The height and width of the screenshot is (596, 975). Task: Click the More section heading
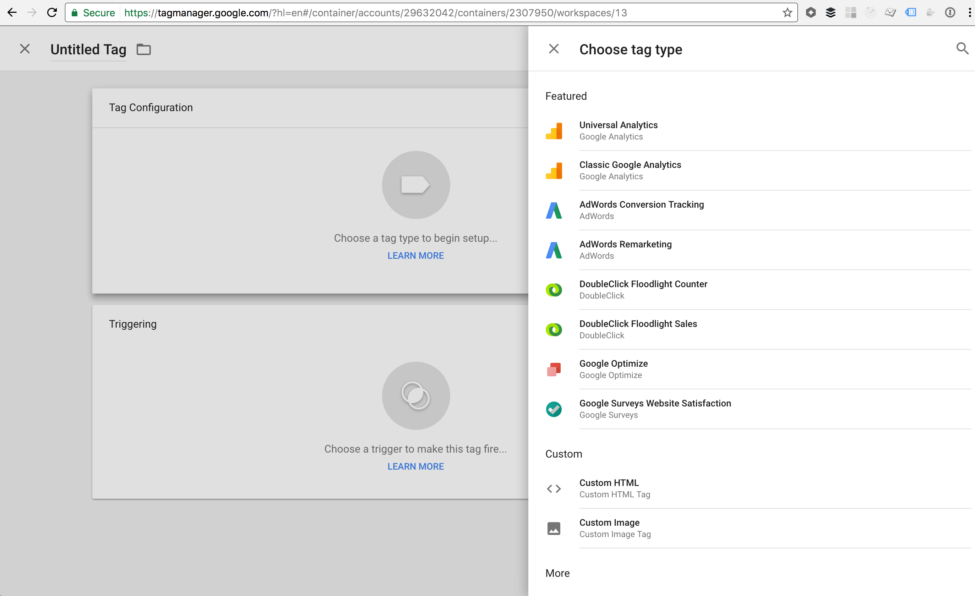[557, 573]
